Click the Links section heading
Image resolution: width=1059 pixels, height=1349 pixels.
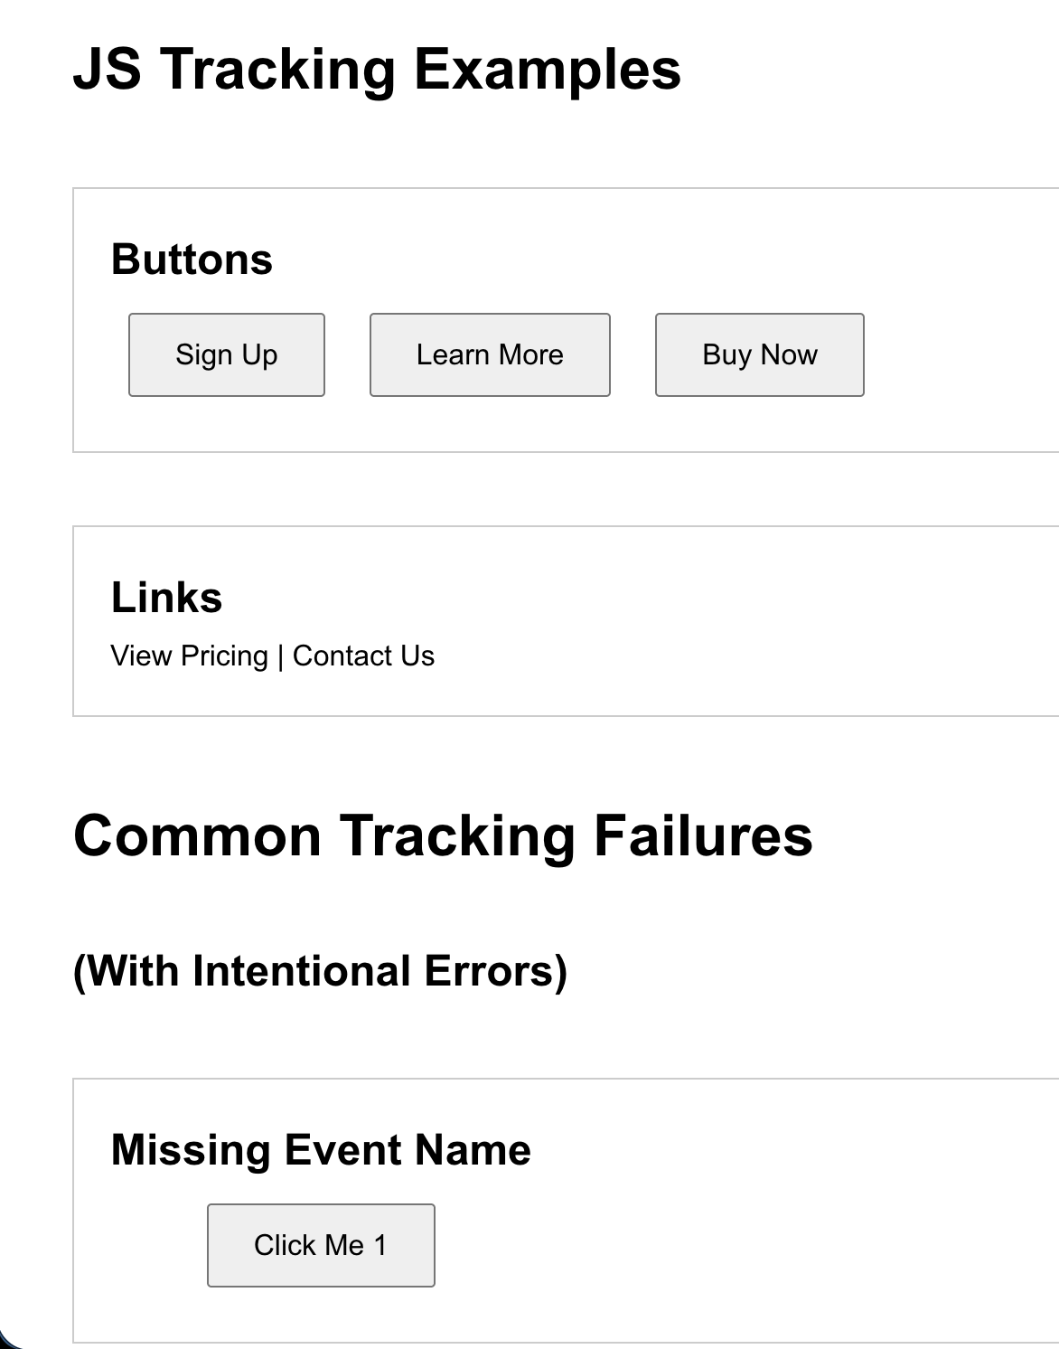click(166, 598)
